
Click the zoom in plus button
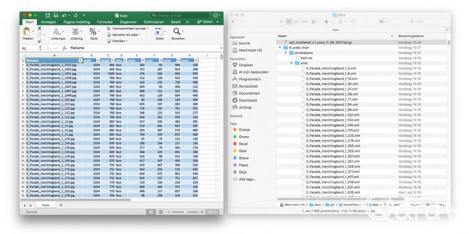202,212
